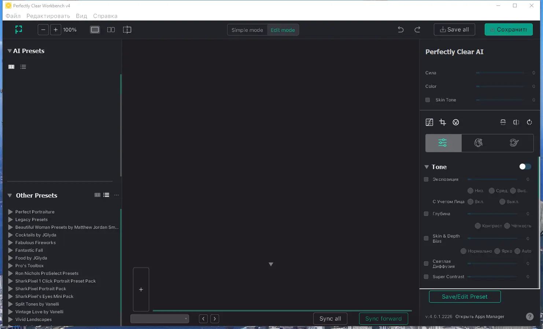
Task: Enable the Экспозиция checkbox
Action: point(426,179)
